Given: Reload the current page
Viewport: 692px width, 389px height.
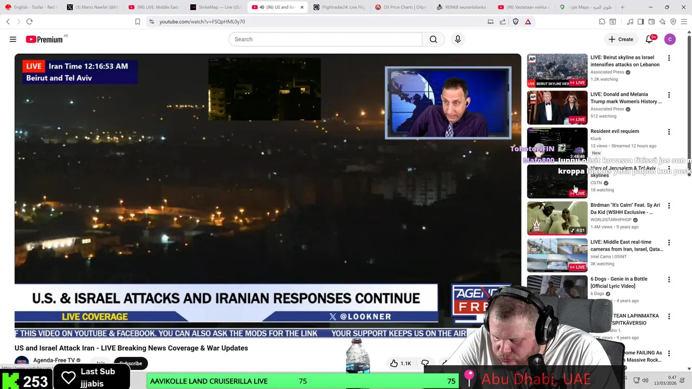Looking at the screenshot, I should (x=29, y=22).
